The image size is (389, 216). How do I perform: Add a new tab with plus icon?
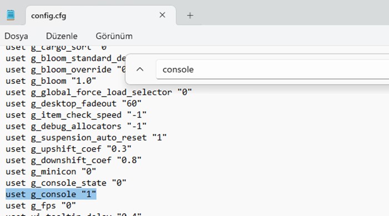(190, 16)
